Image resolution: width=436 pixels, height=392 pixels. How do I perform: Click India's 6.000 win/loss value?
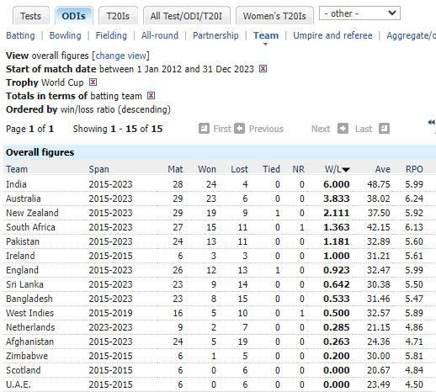pos(336,184)
